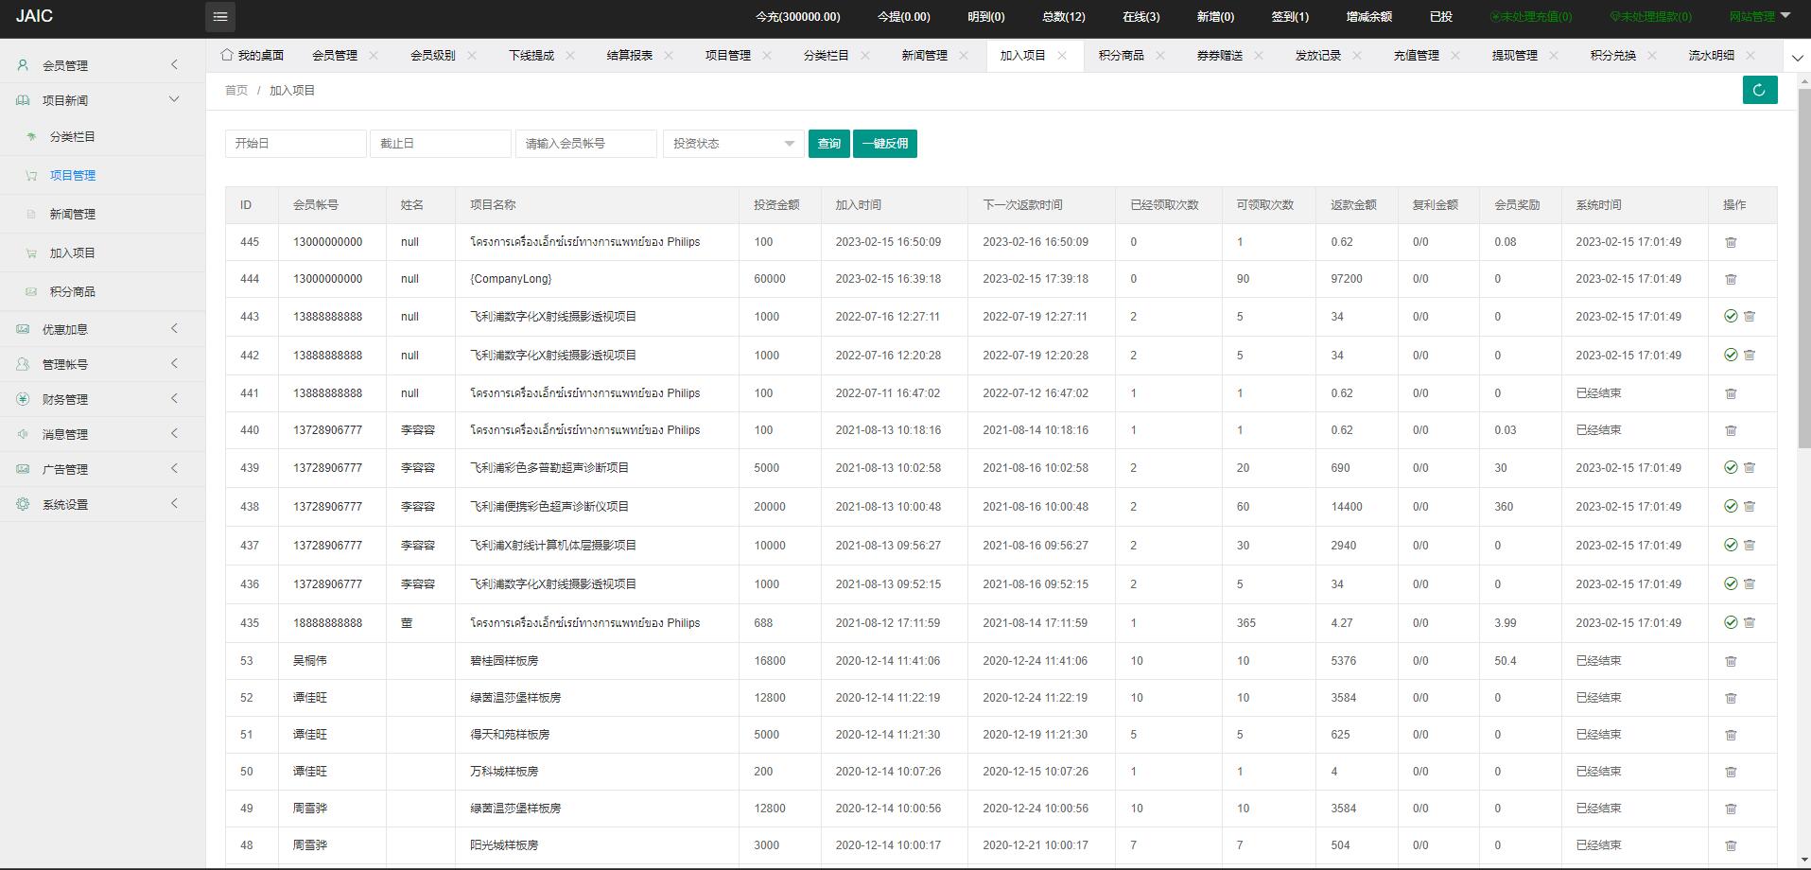
Task: Click the 请输入会员帐号 input field
Action: [x=585, y=144]
